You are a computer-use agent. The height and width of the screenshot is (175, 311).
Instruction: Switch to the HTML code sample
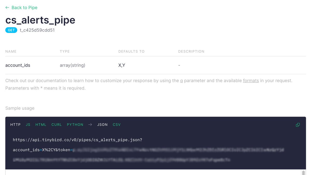tap(41, 125)
